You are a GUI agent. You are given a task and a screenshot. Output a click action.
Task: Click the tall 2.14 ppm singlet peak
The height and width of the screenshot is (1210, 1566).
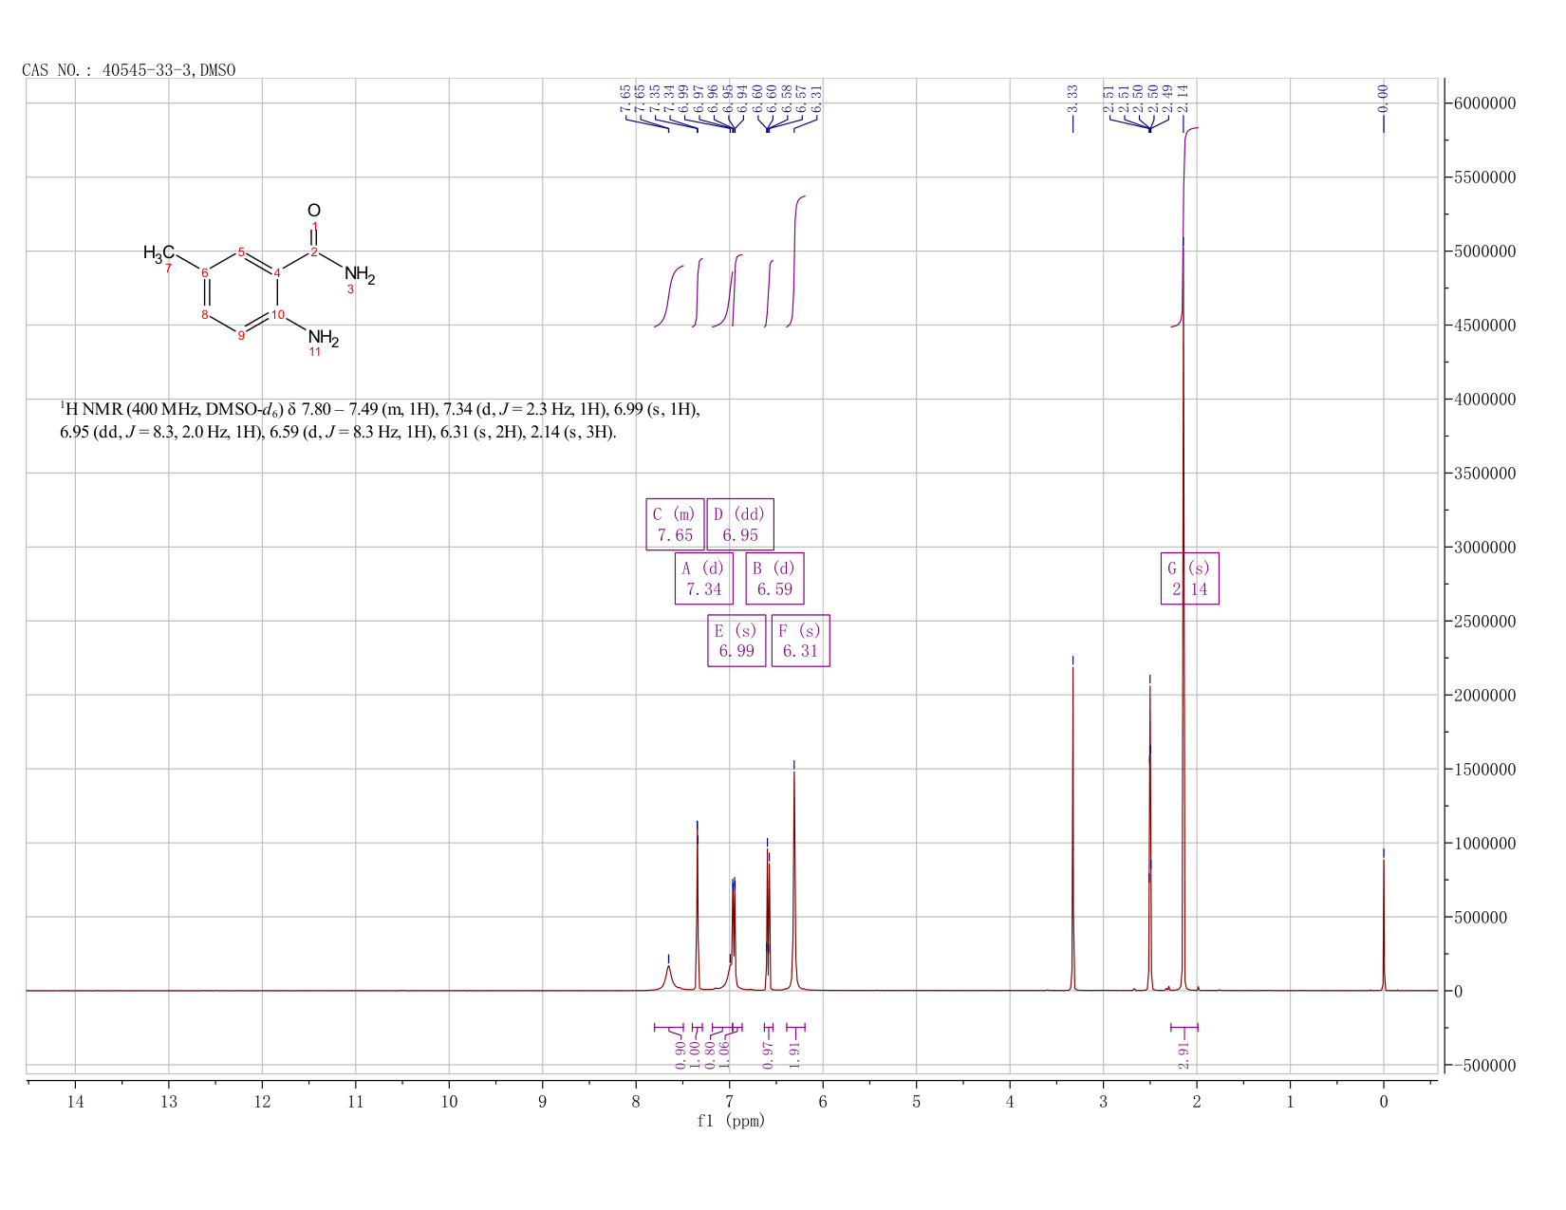coord(1183,617)
